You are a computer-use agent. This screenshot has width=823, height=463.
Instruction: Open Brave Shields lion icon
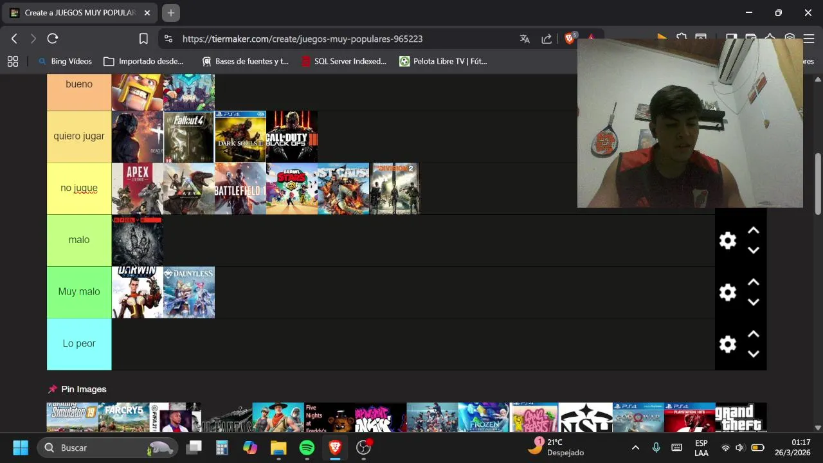(569, 39)
